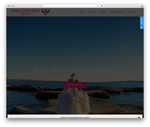Click the VOIR NOS DIADÈMES button
Viewport: 150px width, 127px height.
point(75,85)
